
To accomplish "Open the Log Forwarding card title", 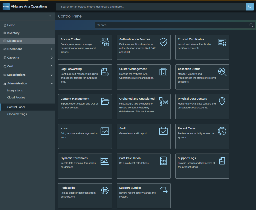I will (71, 69).
